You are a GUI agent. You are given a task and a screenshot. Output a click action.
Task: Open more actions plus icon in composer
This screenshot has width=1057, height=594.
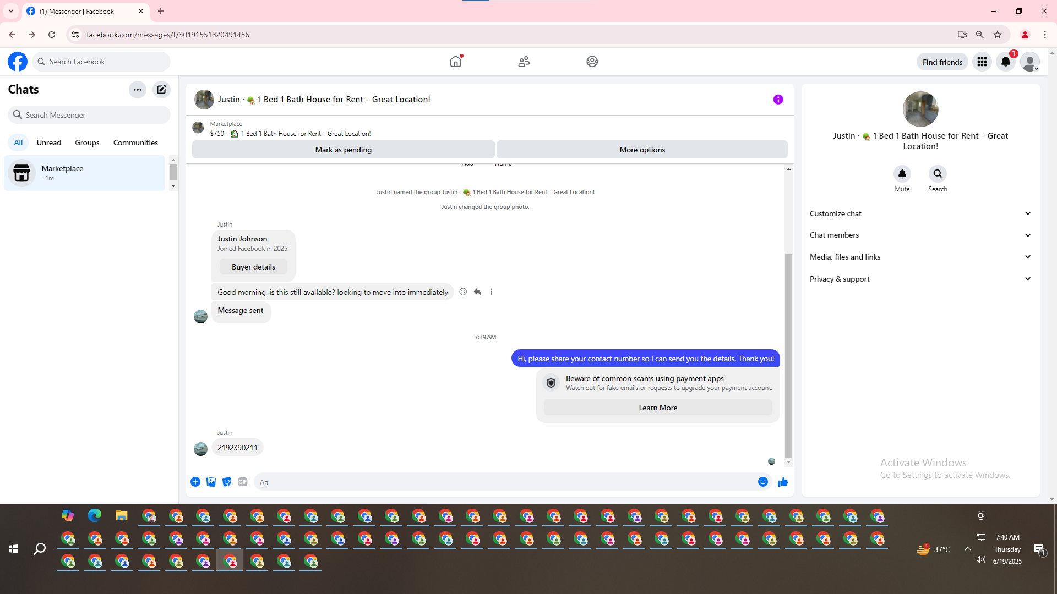click(x=195, y=482)
